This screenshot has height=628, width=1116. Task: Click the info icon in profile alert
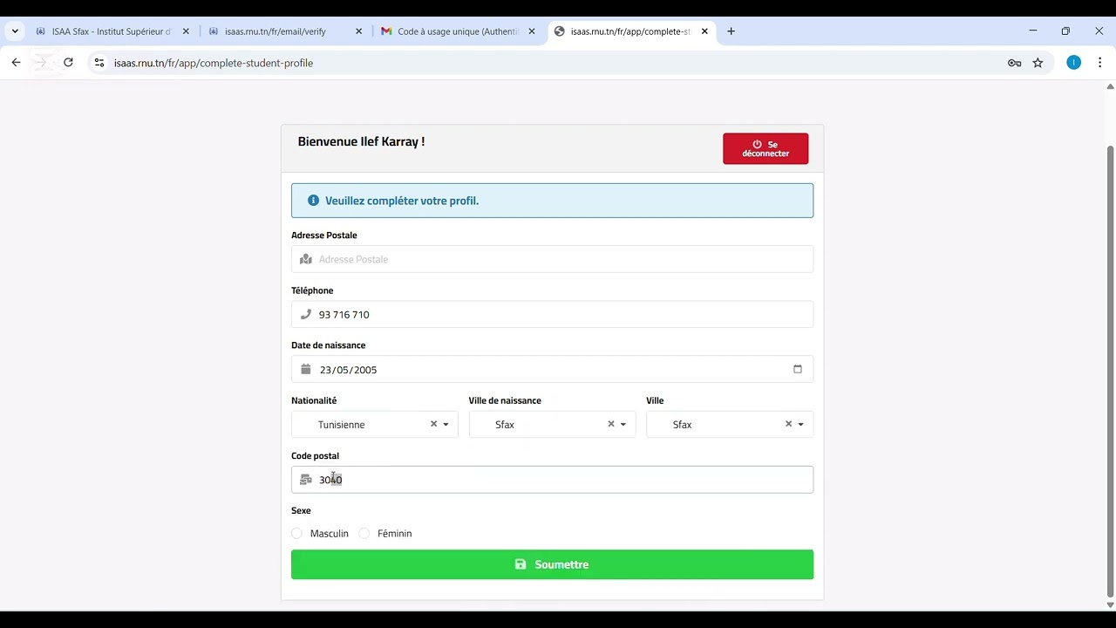[313, 201]
